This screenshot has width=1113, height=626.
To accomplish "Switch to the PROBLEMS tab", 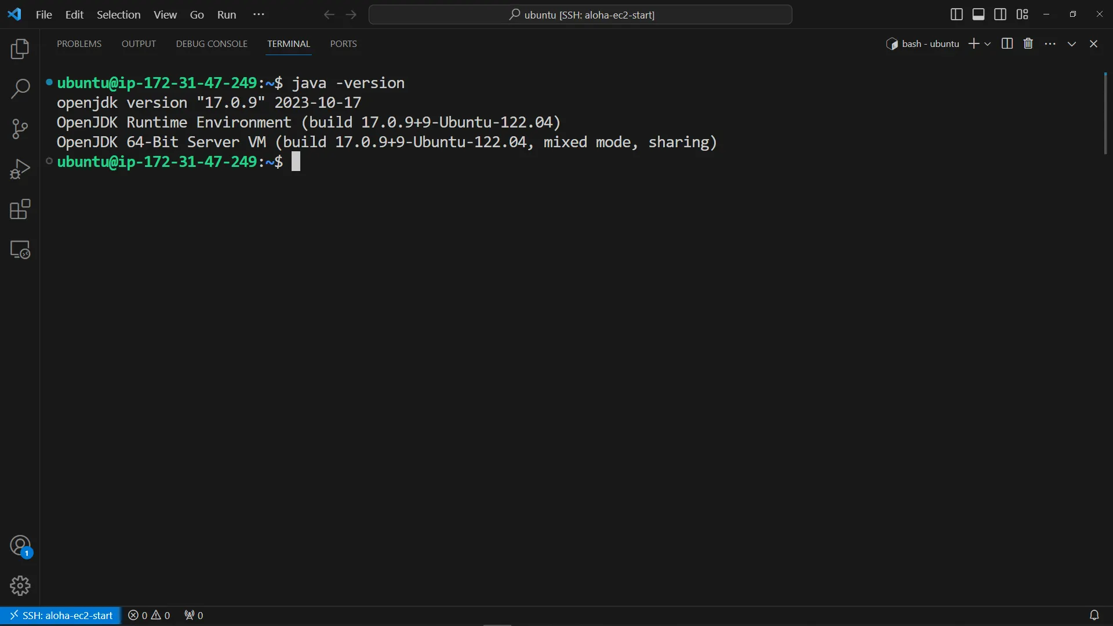I will coord(79,44).
